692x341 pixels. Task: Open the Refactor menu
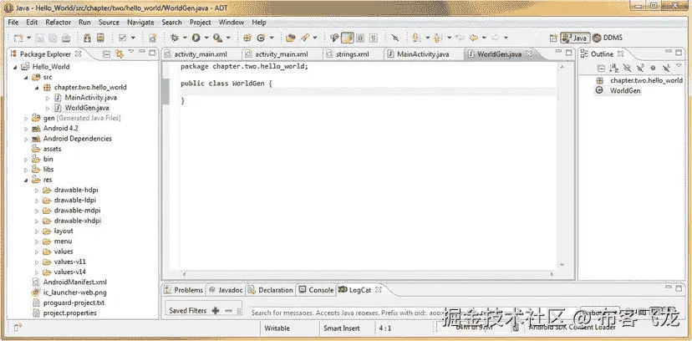(x=58, y=22)
